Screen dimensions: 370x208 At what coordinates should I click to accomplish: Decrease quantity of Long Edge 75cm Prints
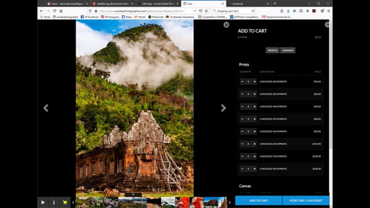[x=242, y=156]
